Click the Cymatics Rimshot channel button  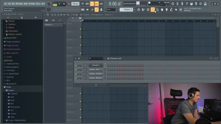click(x=96, y=78)
